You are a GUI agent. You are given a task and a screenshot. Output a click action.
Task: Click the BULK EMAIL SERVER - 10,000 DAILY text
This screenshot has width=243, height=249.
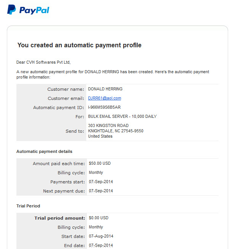click(x=122, y=116)
